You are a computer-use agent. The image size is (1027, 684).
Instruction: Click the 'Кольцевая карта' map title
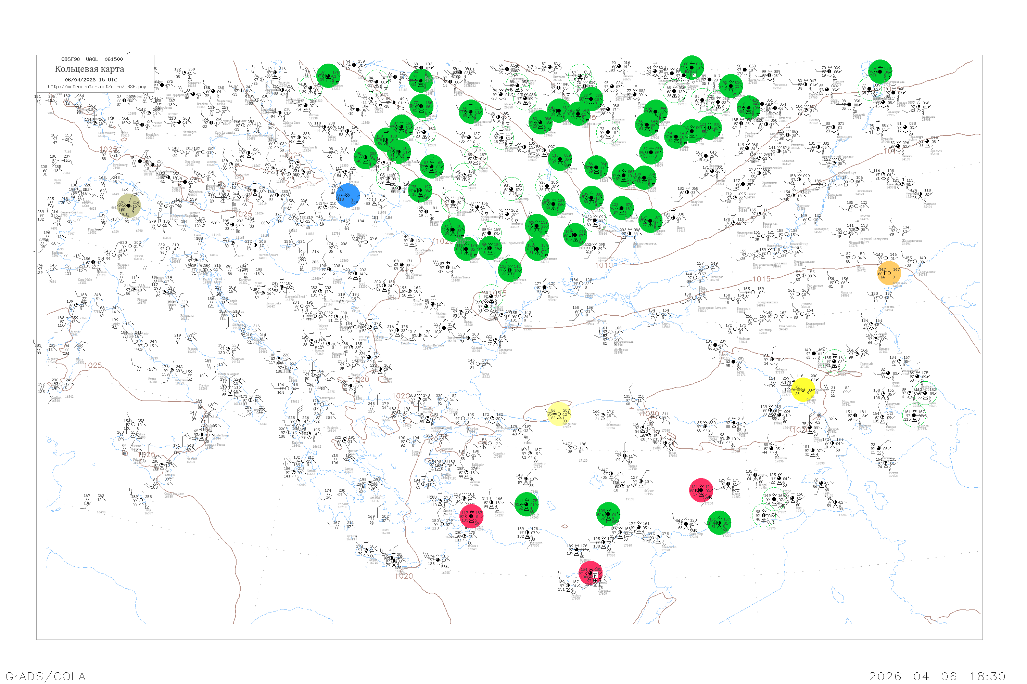[x=89, y=69]
